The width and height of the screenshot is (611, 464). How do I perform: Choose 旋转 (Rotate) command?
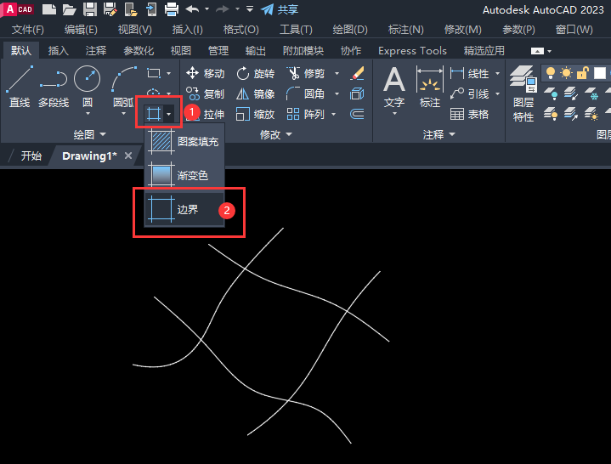255,73
